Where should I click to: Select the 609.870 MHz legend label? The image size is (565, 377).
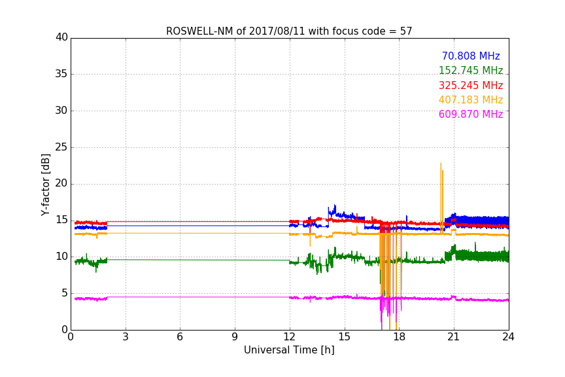point(471,114)
